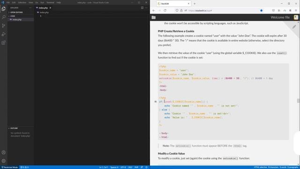Change PHP language mode in status bar

click(136, 167)
